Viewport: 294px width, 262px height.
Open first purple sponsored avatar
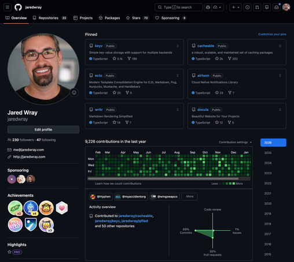[12, 179]
